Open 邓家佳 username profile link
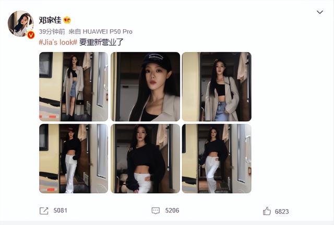334x225 pixels. coord(50,20)
